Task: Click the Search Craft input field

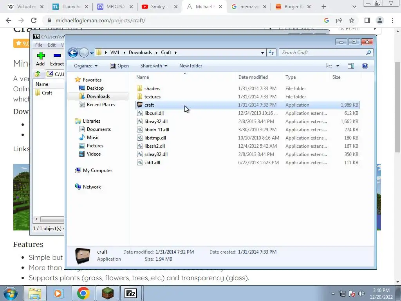Action: coord(326,53)
